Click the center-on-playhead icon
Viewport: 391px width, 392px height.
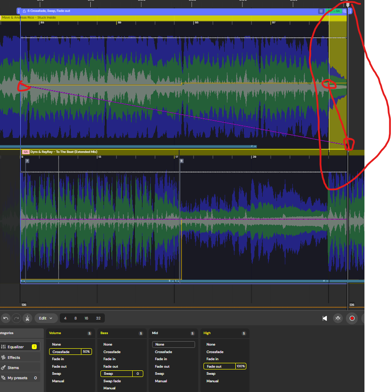pyautogui.click(x=338, y=318)
